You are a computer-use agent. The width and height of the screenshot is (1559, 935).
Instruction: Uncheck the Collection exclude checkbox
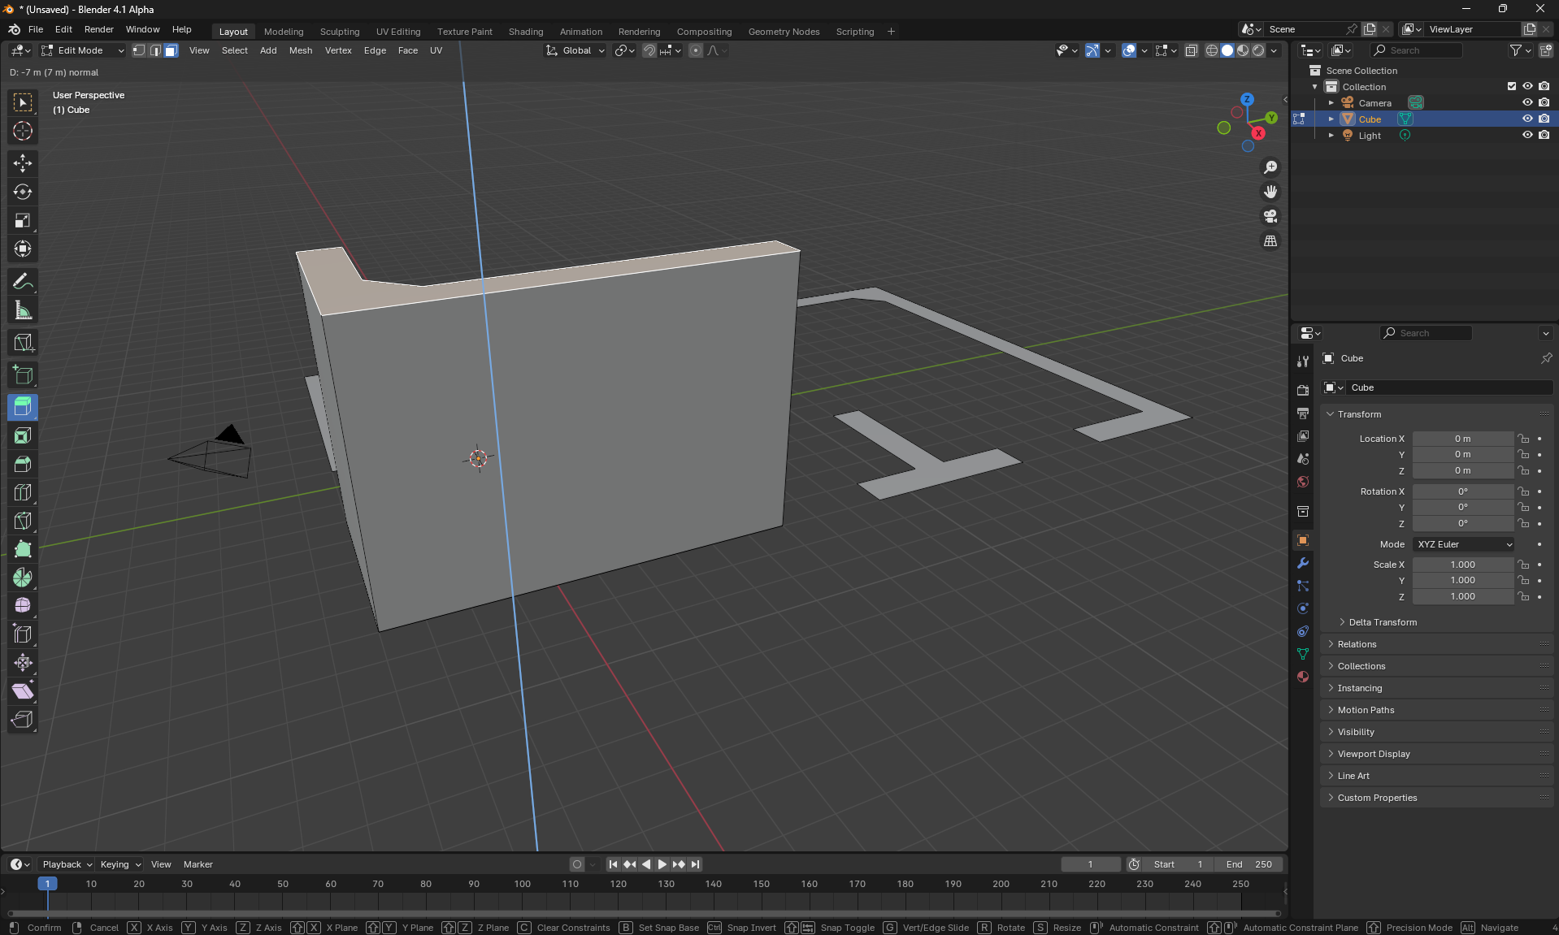1512,87
